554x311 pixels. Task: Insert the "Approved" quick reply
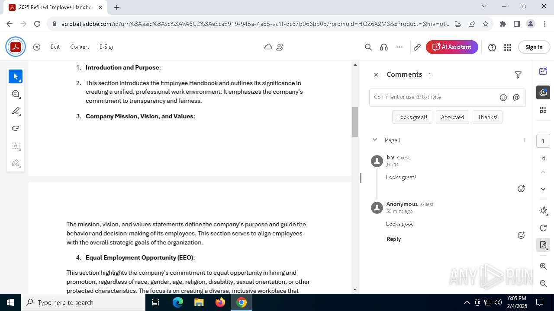(452, 117)
